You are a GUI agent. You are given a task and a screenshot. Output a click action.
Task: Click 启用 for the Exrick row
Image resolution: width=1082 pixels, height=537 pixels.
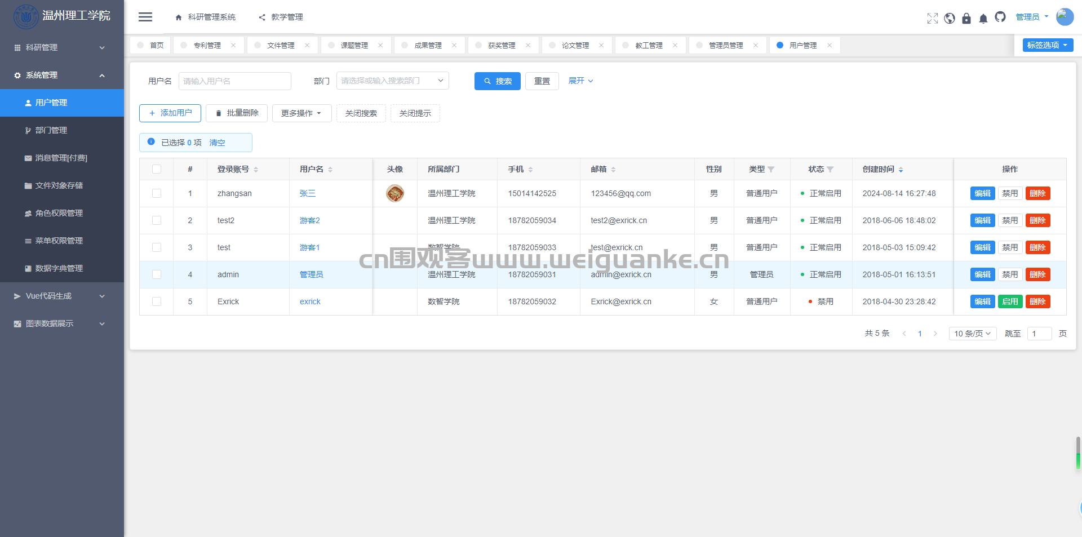coord(1010,301)
